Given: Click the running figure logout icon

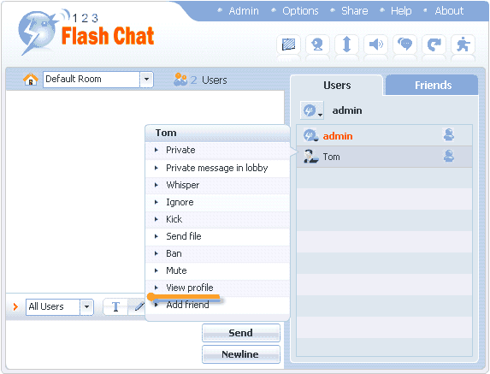Looking at the screenshot, I should (463, 45).
